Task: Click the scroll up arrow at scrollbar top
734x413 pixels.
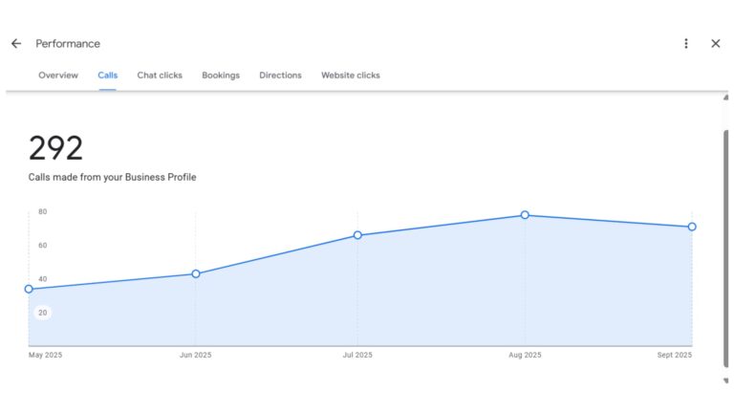Action: [x=725, y=97]
